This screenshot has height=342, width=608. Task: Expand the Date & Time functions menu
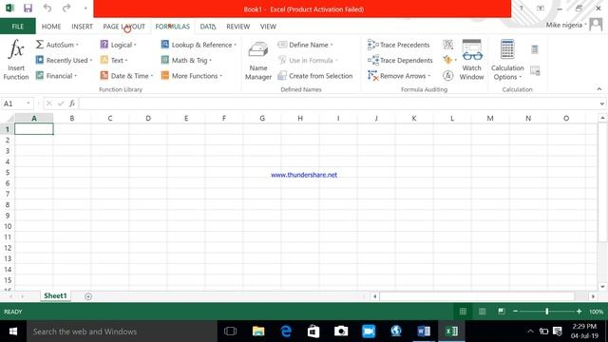(126, 76)
